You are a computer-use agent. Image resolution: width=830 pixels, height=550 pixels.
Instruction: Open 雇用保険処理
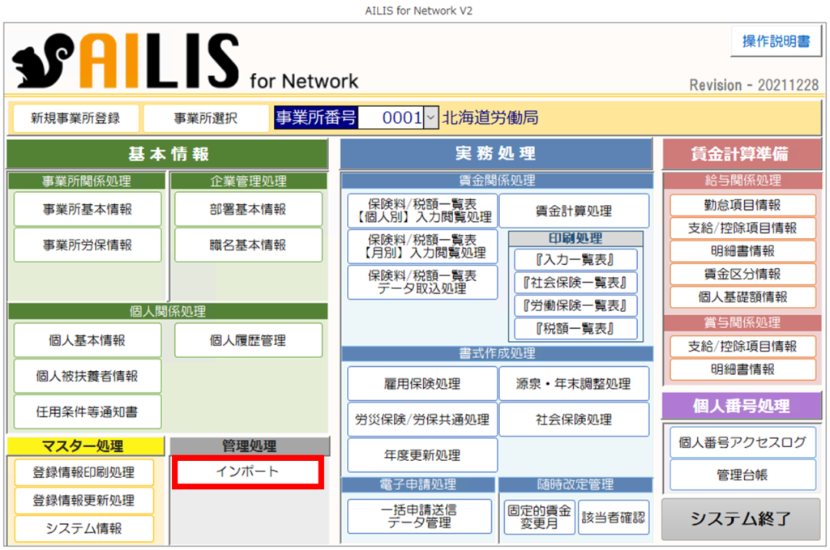click(422, 384)
